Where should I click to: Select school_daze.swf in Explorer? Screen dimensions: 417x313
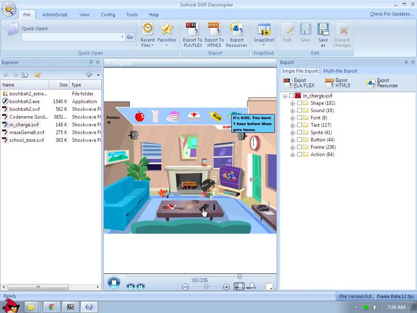click(x=26, y=140)
